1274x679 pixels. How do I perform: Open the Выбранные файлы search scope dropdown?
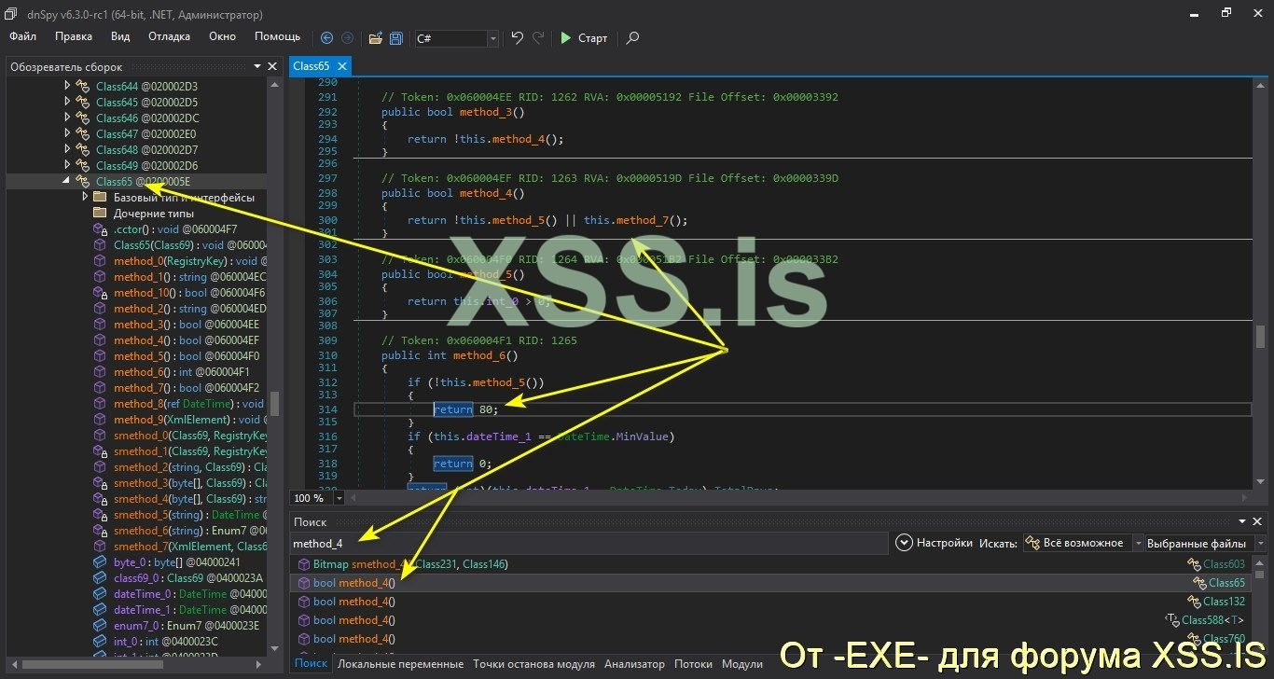1205,543
